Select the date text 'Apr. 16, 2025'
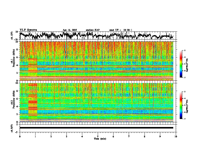The height and width of the screenshot is (153, 198). click(70, 30)
